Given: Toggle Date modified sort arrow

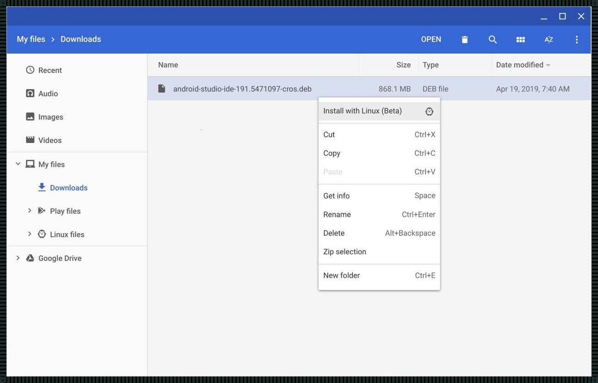Looking at the screenshot, I should tap(548, 65).
